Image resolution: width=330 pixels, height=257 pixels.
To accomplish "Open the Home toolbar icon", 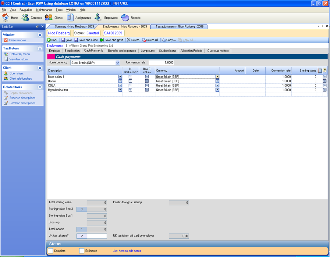I will click(10, 18).
